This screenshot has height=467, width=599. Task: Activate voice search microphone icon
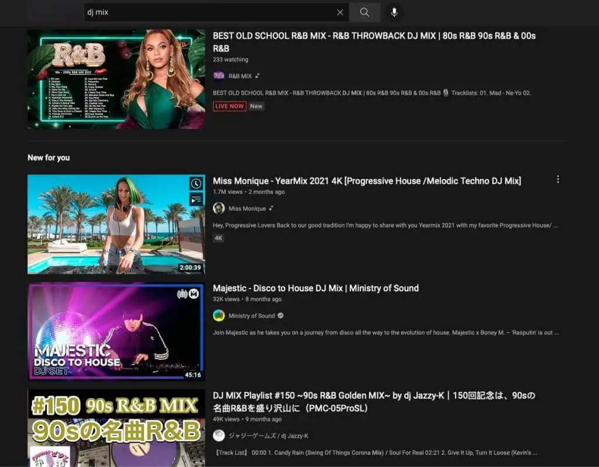pos(394,12)
